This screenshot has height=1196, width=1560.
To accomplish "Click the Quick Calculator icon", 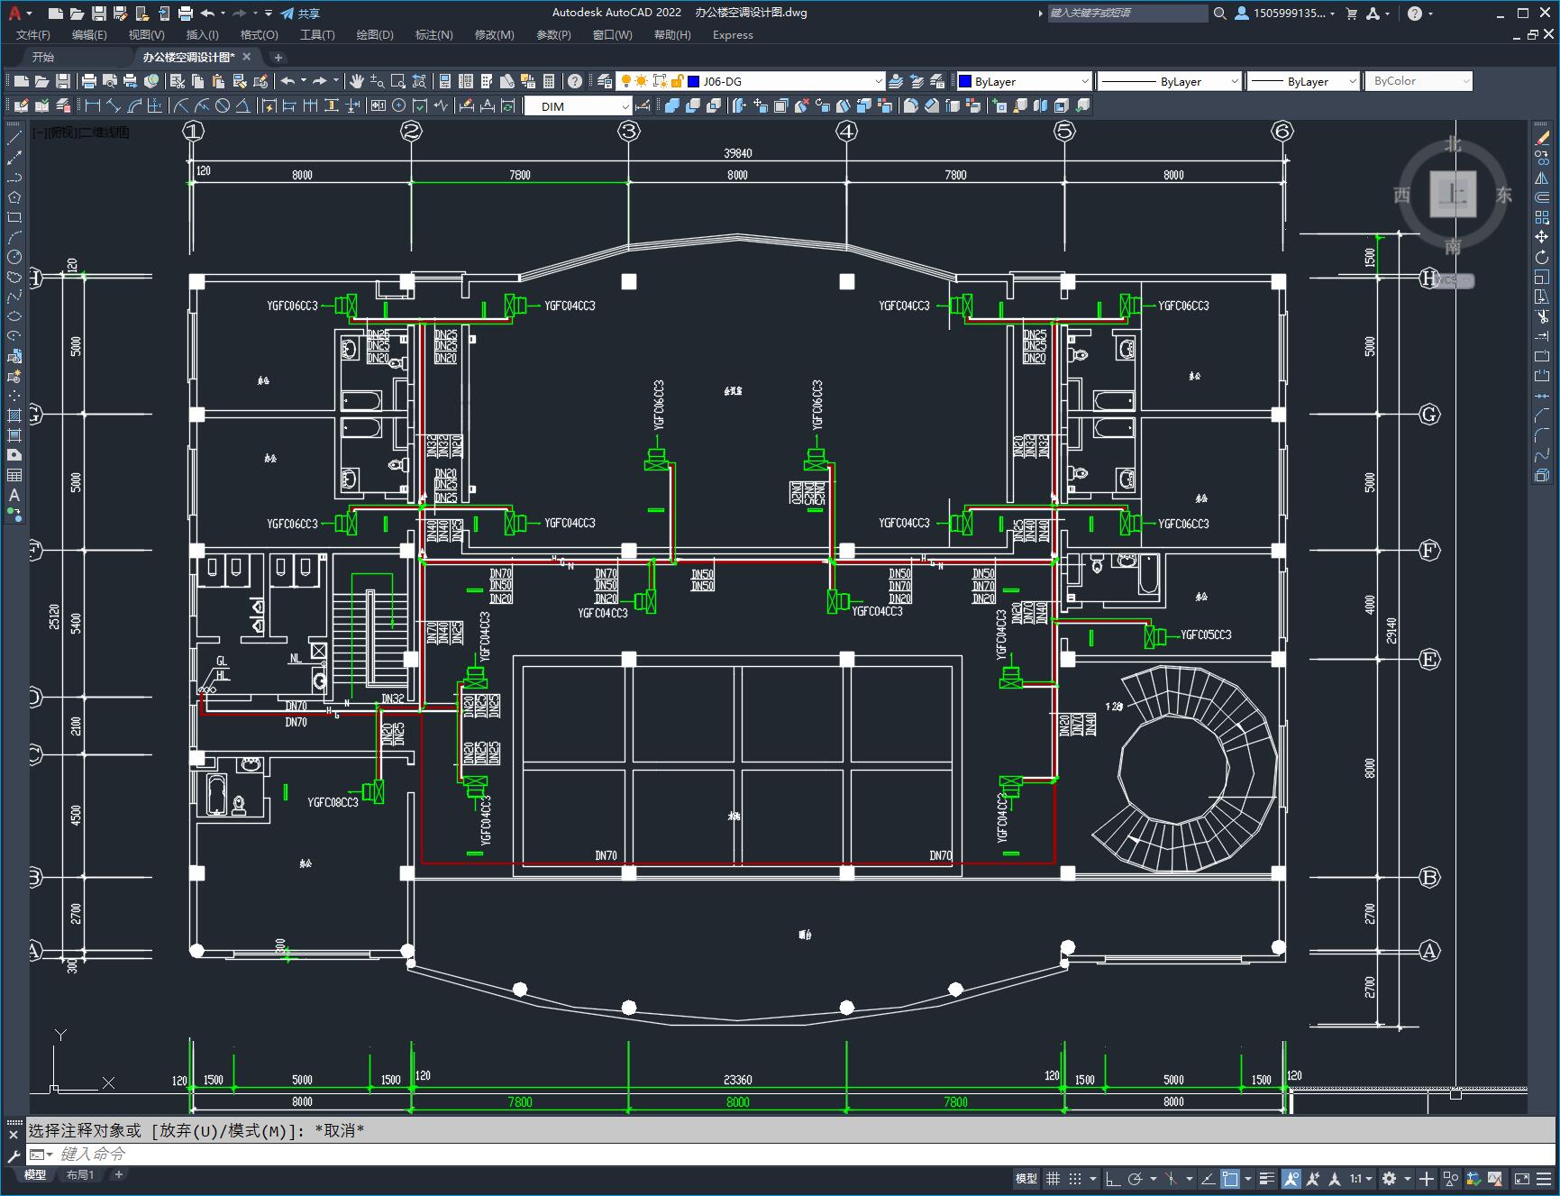I will (549, 81).
